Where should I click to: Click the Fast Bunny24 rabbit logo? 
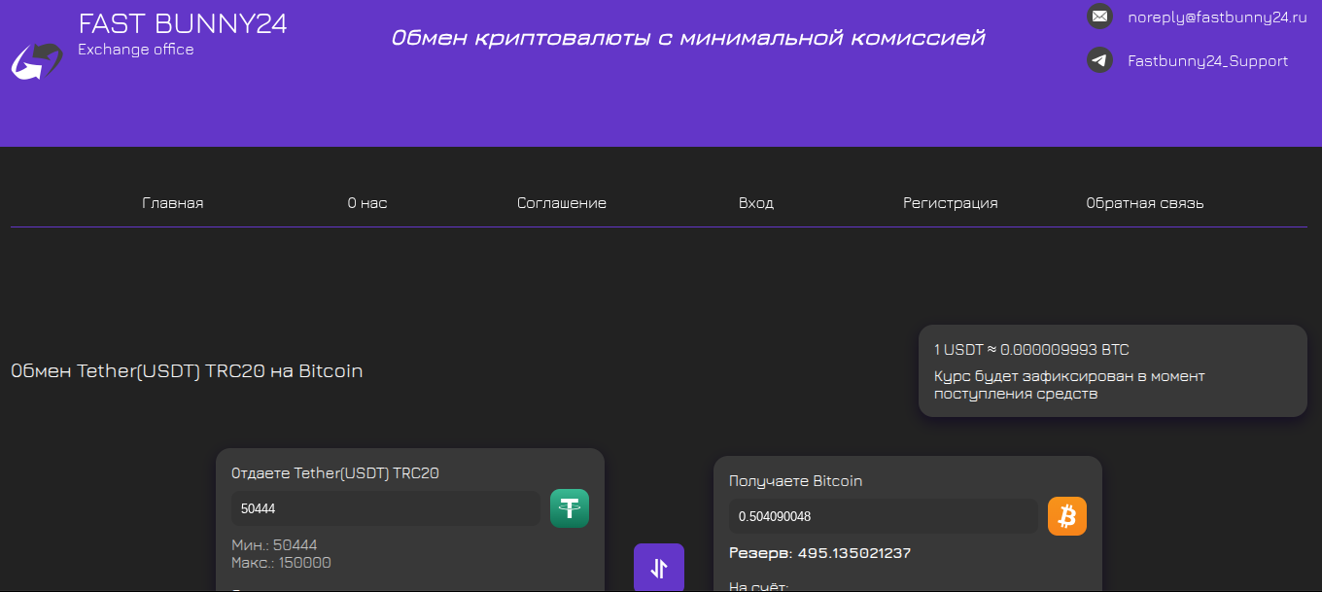(36, 61)
